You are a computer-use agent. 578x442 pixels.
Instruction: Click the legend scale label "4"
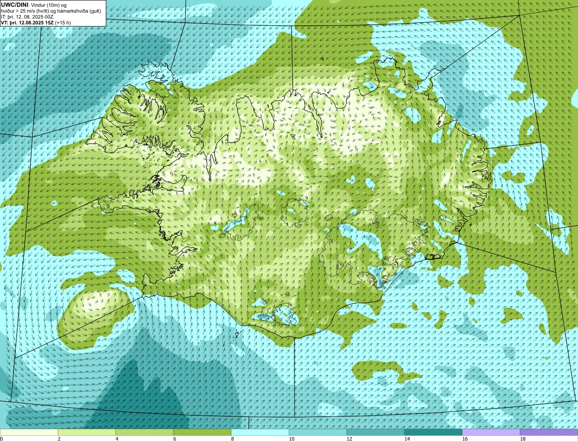(x=117, y=439)
